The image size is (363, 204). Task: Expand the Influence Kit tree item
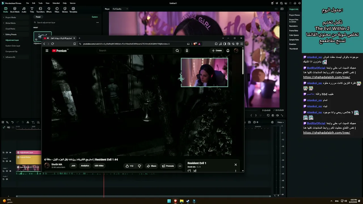pyautogui.click(x=4, y=57)
